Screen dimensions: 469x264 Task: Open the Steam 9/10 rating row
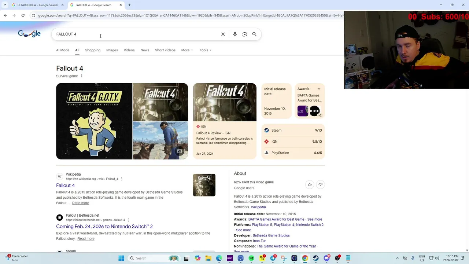pyautogui.click(x=293, y=131)
